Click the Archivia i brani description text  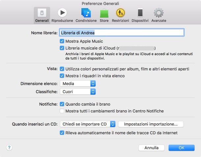point(129,56)
